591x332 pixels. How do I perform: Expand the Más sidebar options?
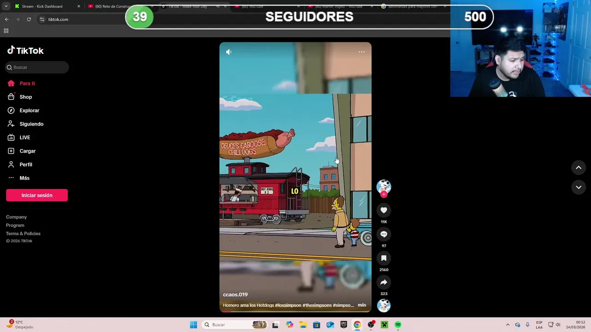coord(18,178)
